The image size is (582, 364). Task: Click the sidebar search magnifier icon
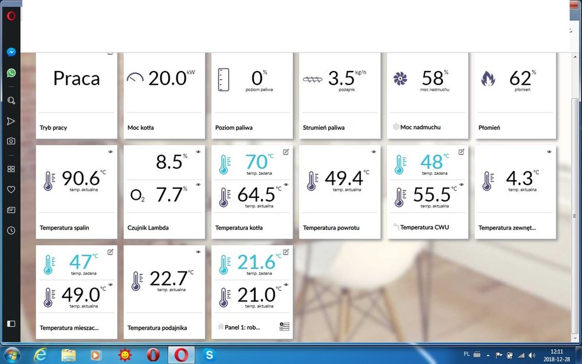pyautogui.click(x=10, y=101)
